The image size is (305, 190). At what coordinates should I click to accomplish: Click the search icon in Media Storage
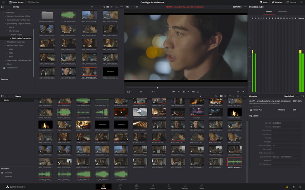tap(116, 7)
